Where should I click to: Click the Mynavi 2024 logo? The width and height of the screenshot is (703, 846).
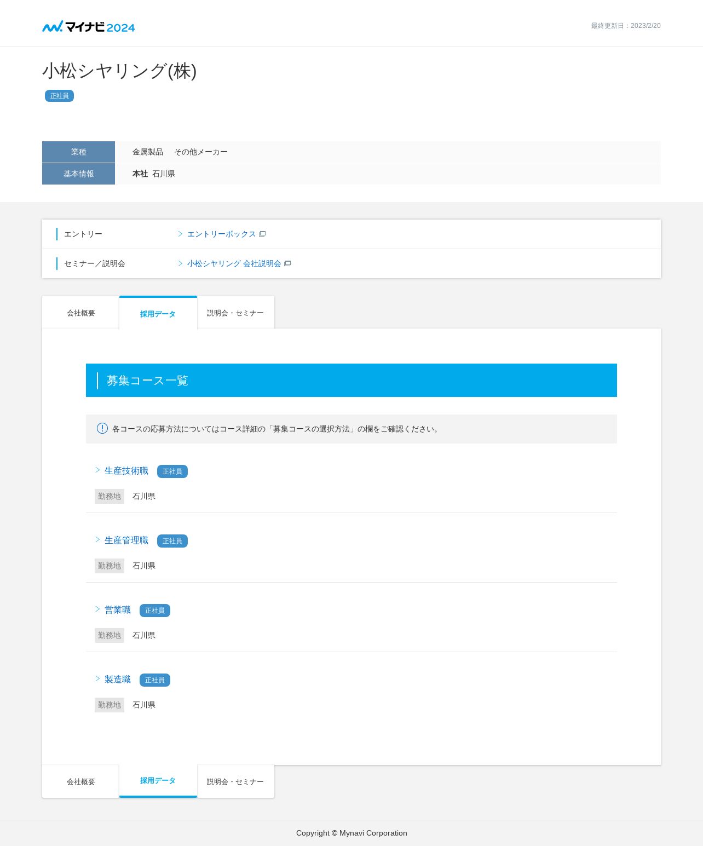click(x=89, y=26)
